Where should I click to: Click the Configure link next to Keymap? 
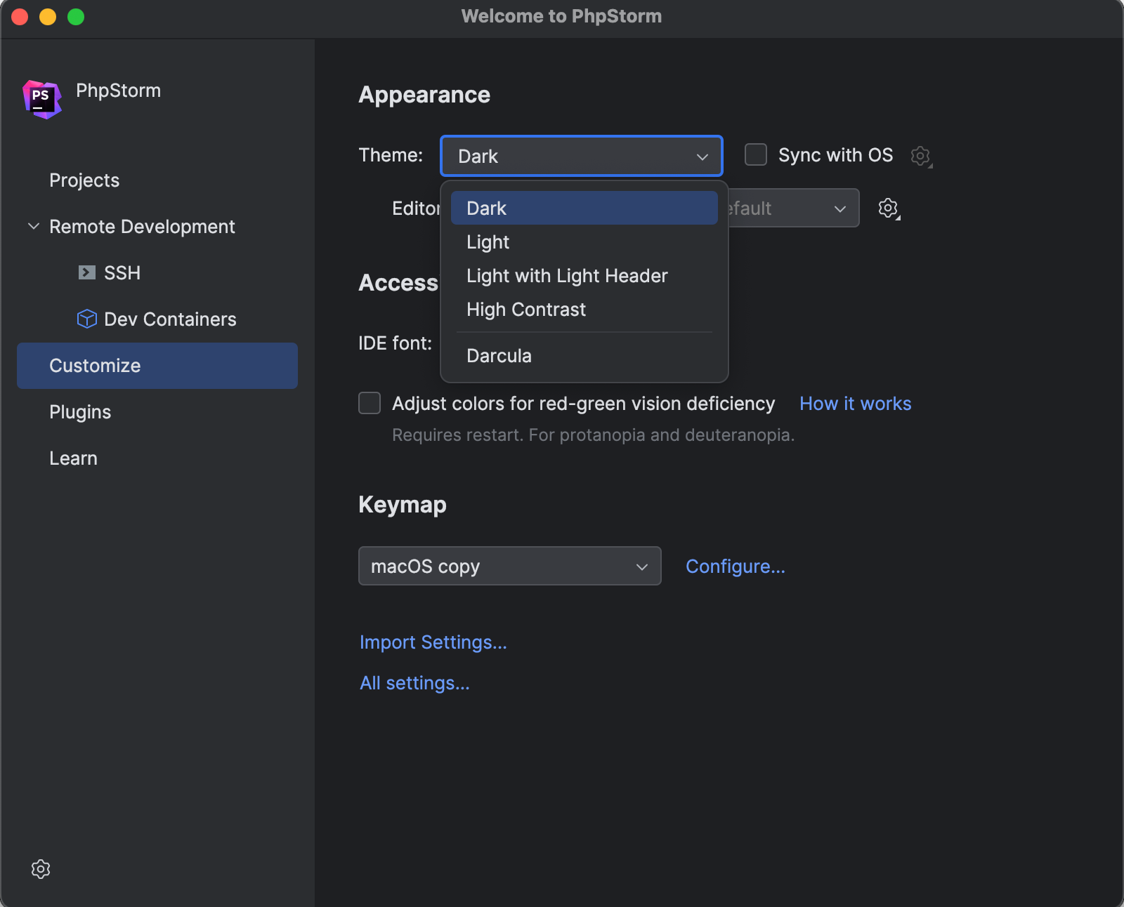point(735,566)
